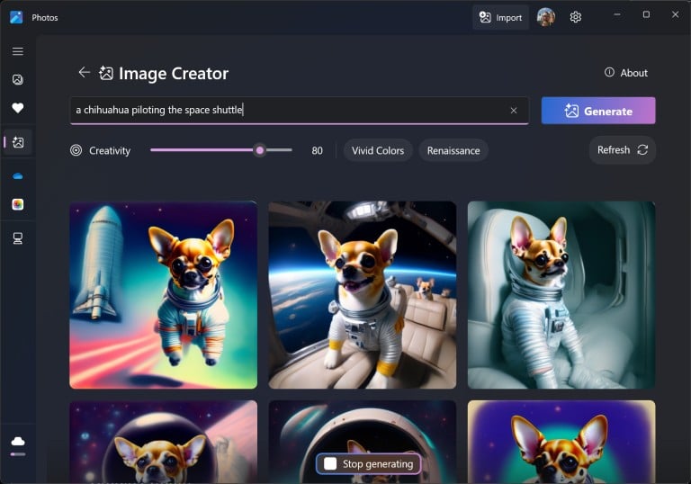
Task: Show Favorites via the heart icon
Action: click(x=18, y=108)
